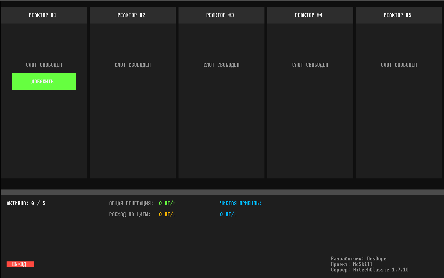Select the РЕАКТОР #2 header
The image size is (444, 278).
(133, 15)
